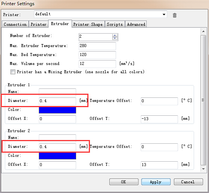This screenshot has width=209, height=193.
Task: Click the Extruder 1 Name field
Action: point(57,92)
